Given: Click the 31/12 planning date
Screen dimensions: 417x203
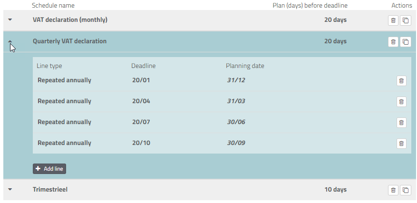Looking at the screenshot, I should coord(236,80).
